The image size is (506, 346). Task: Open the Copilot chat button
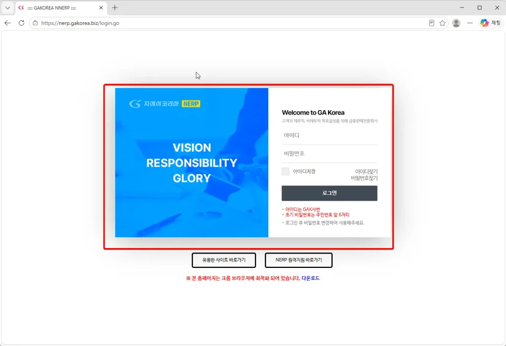(x=491, y=23)
